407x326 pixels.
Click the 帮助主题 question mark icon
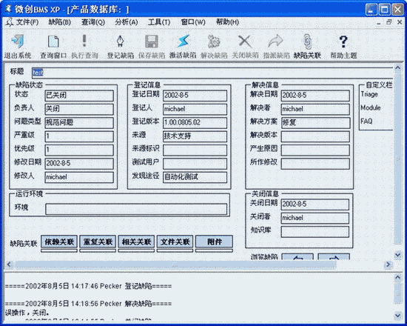coord(343,41)
